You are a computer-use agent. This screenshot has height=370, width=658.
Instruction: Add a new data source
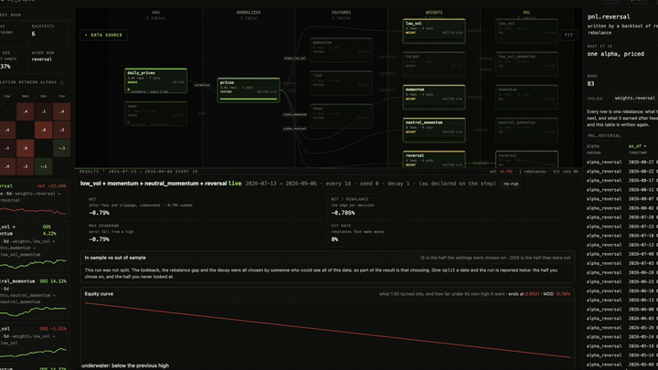103,35
